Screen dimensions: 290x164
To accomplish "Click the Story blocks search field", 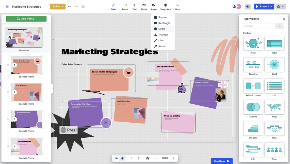I will pos(258,26).
